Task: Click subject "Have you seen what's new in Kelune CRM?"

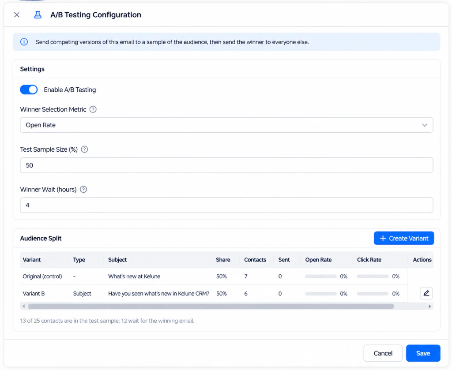Action: [158, 294]
